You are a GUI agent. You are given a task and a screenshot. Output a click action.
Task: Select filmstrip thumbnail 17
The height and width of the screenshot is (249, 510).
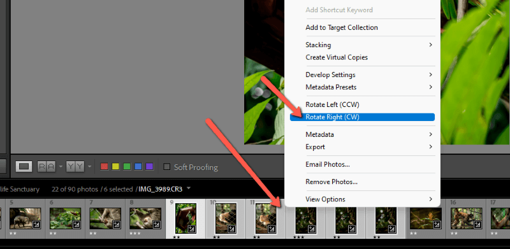(x=500, y=218)
